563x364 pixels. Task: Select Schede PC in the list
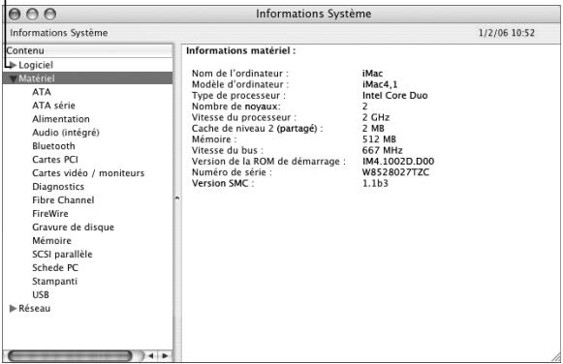[55, 268]
